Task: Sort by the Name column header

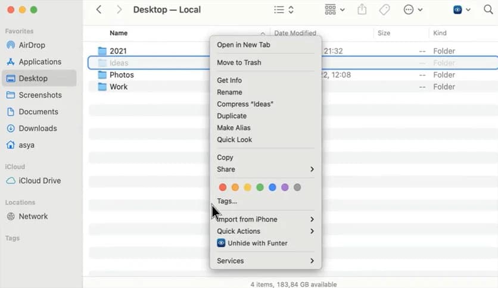Action: pos(119,33)
